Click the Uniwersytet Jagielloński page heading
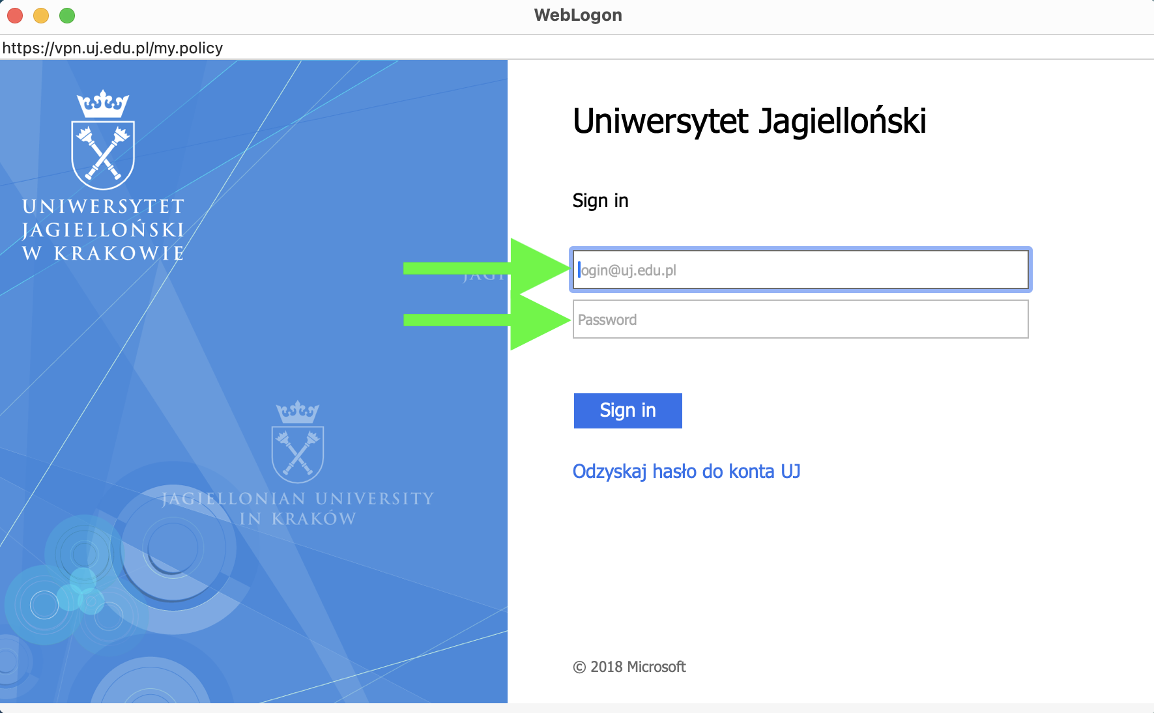This screenshot has height=713, width=1154. [749, 121]
